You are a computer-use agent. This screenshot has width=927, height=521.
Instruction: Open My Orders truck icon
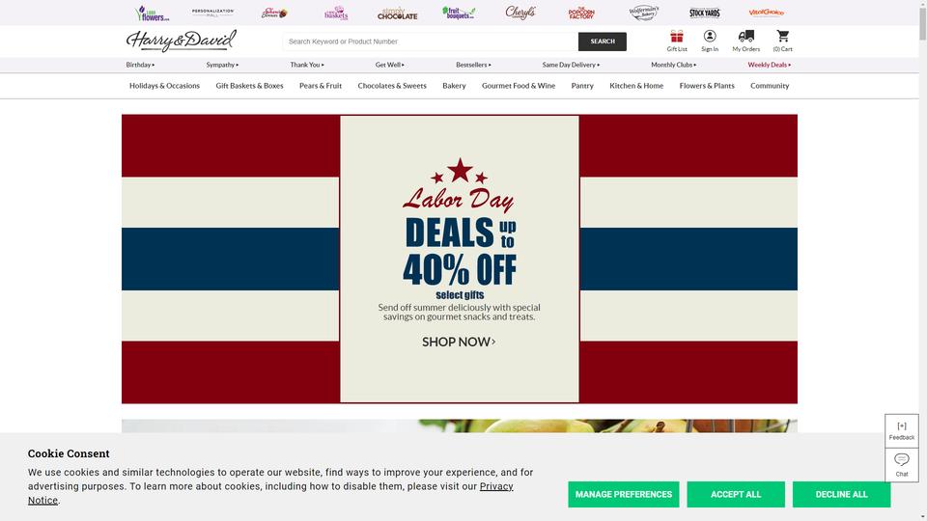point(746,37)
